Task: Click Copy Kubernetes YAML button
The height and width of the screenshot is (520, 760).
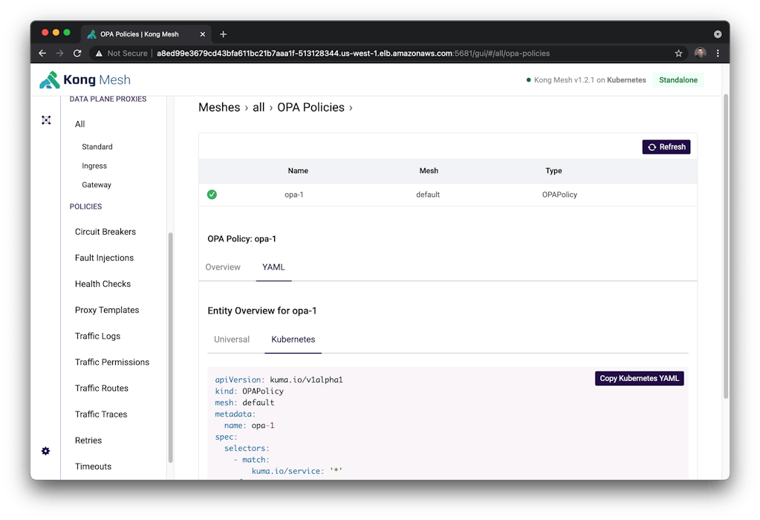Action: pyautogui.click(x=639, y=378)
